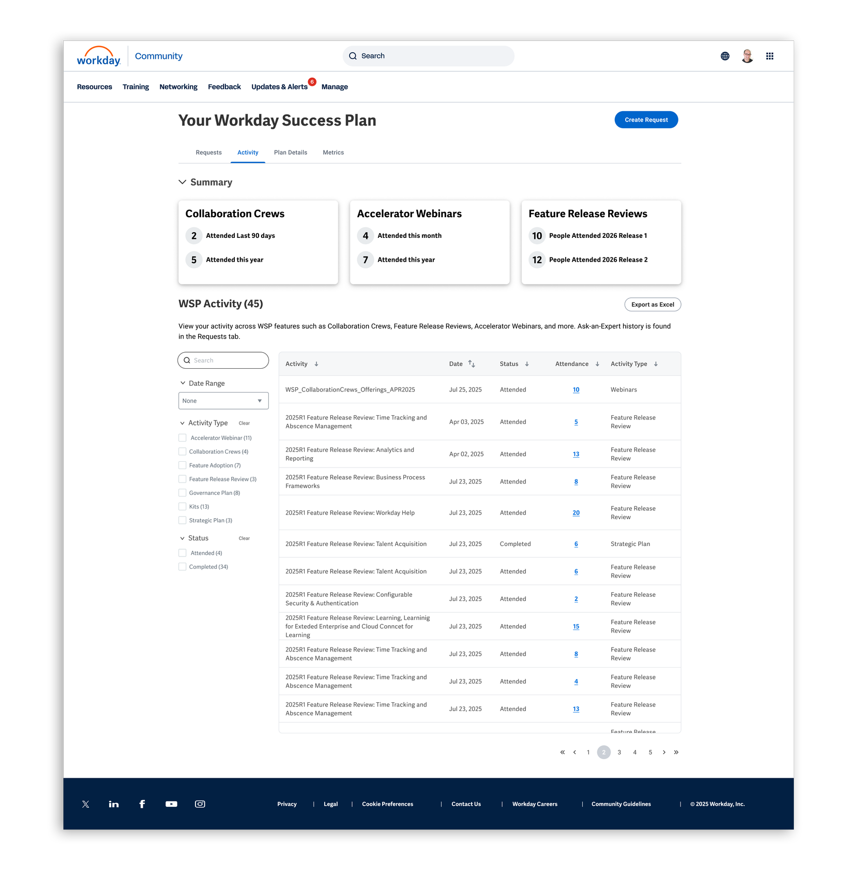The image size is (847, 875).
Task: Clear the Activity Type filters
Action: 244,424
